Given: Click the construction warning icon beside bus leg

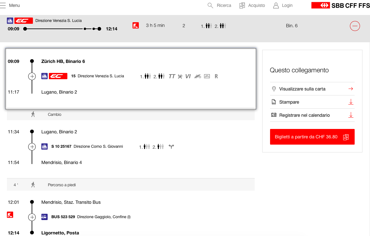Looking at the screenshot, I should coord(10,215).
